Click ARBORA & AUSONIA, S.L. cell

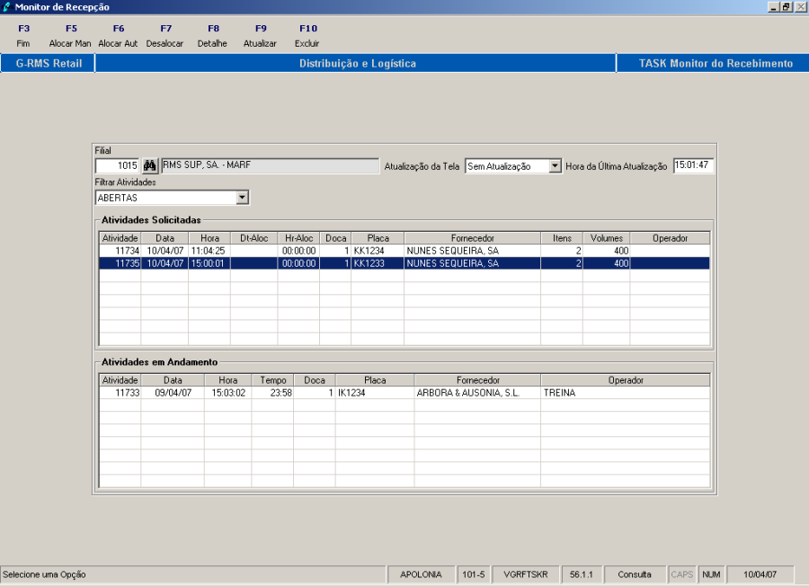477,393
